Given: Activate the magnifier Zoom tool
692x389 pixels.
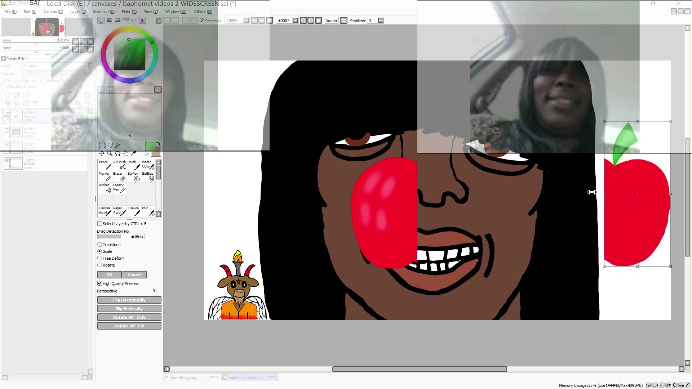Looking at the screenshot, I should click(110, 153).
